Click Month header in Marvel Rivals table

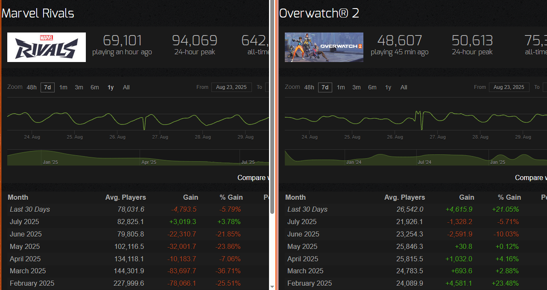point(18,197)
